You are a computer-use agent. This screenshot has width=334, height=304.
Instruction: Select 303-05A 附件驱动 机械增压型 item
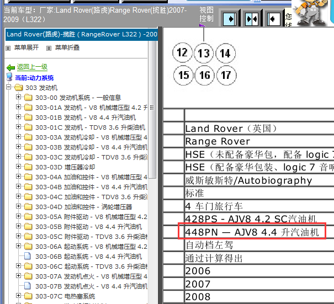(92, 217)
